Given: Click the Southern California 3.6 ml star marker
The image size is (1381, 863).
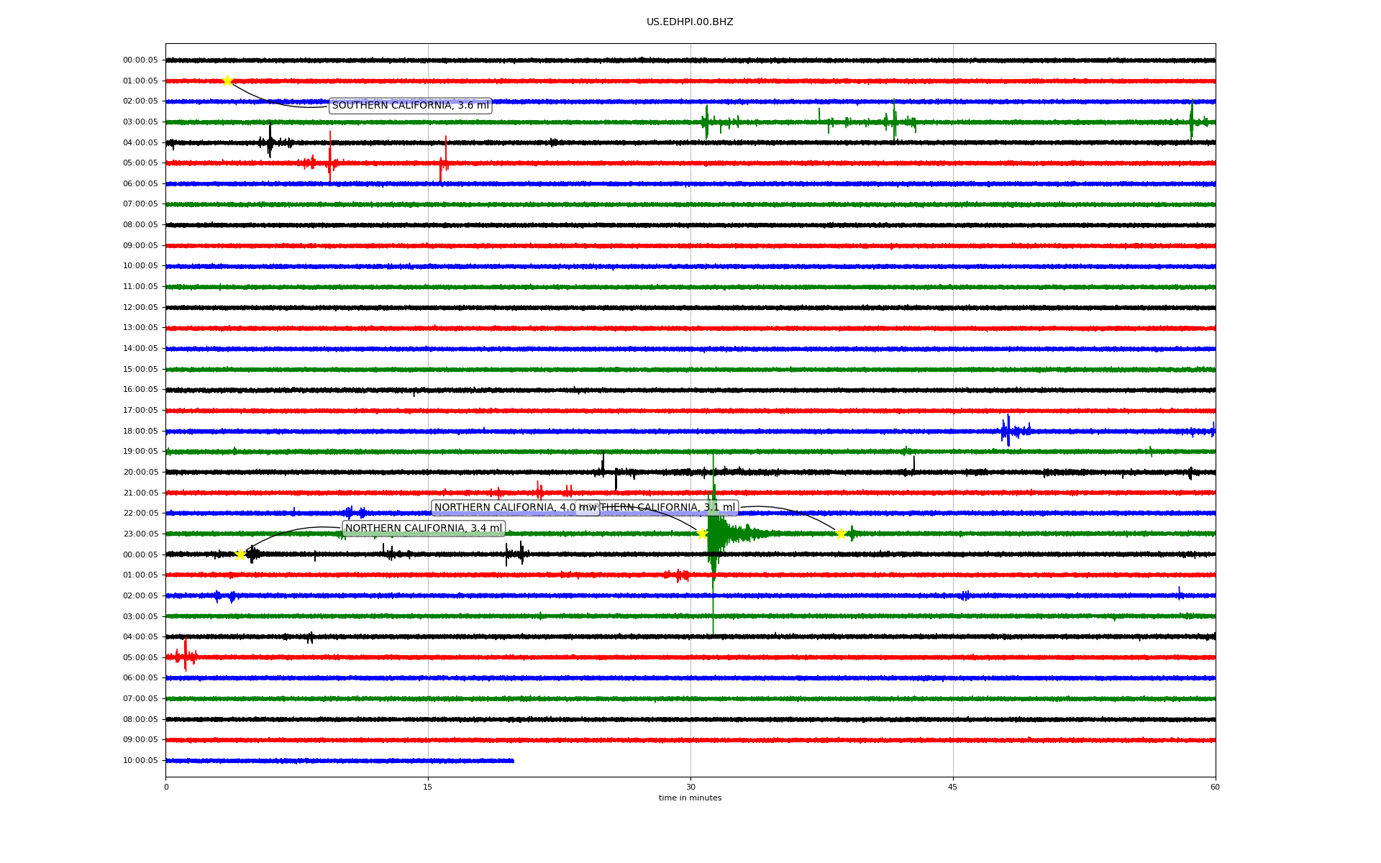Looking at the screenshot, I should coord(227,81).
